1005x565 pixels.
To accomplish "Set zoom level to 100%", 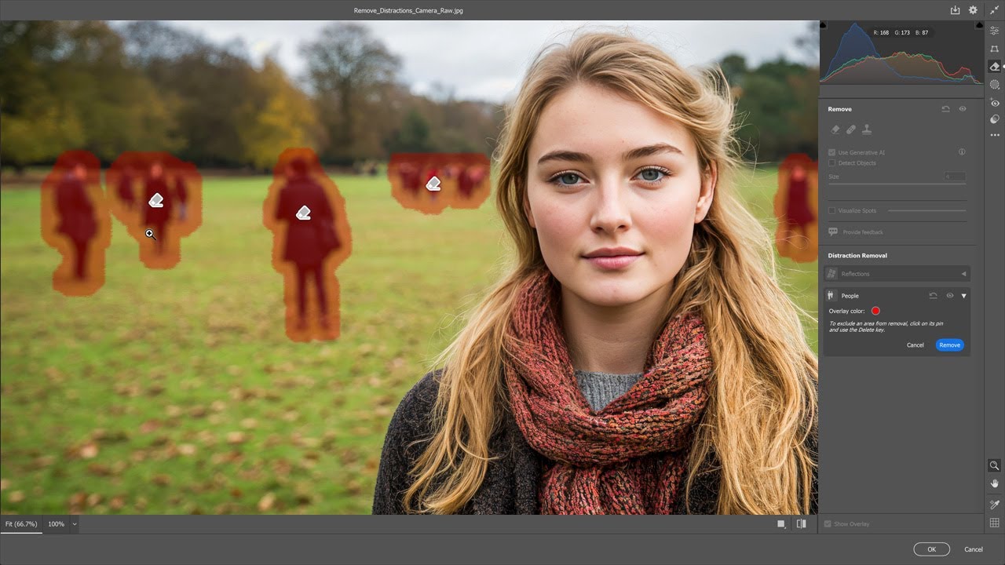I will point(57,523).
